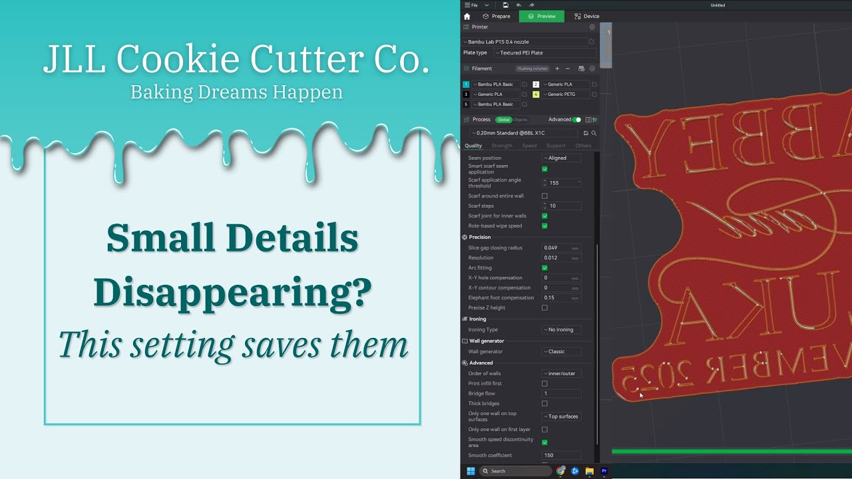852x479 pixels.
Task: Click the Resolution value field
Action: [x=561, y=258]
